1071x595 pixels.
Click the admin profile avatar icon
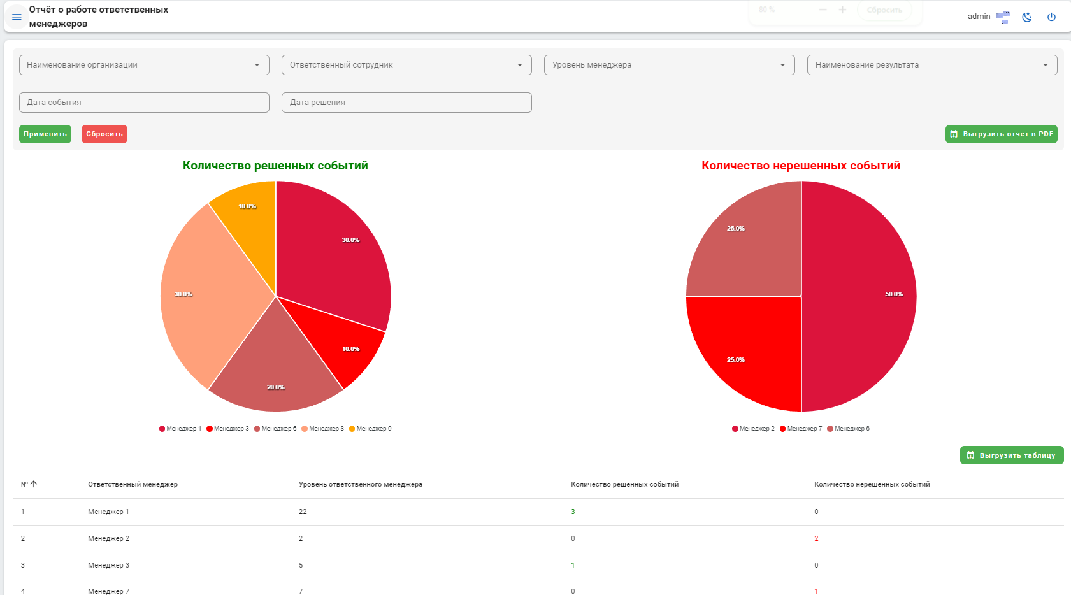pyautogui.click(x=1003, y=17)
